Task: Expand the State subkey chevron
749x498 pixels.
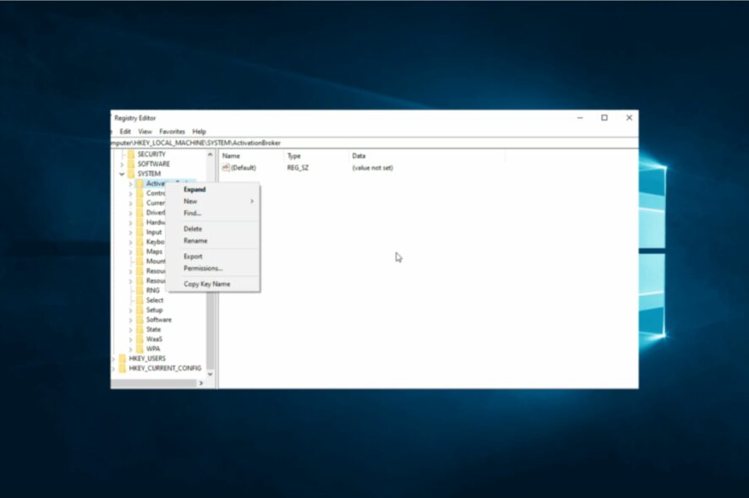Action: [x=130, y=330]
